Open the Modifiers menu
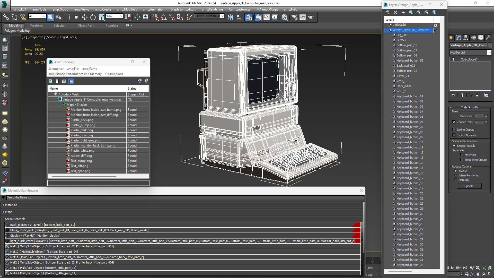Screen dimensions: 494x278 (127, 10)
